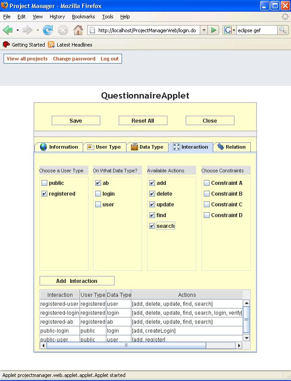Click the Latest Headlines feed icon
291x381 pixels.
coord(51,44)
